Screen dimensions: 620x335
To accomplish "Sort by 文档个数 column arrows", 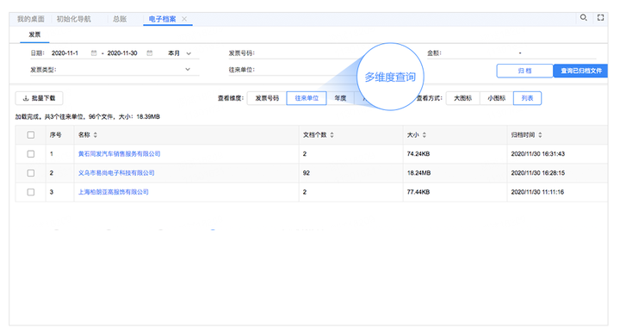I will (332, 135).
